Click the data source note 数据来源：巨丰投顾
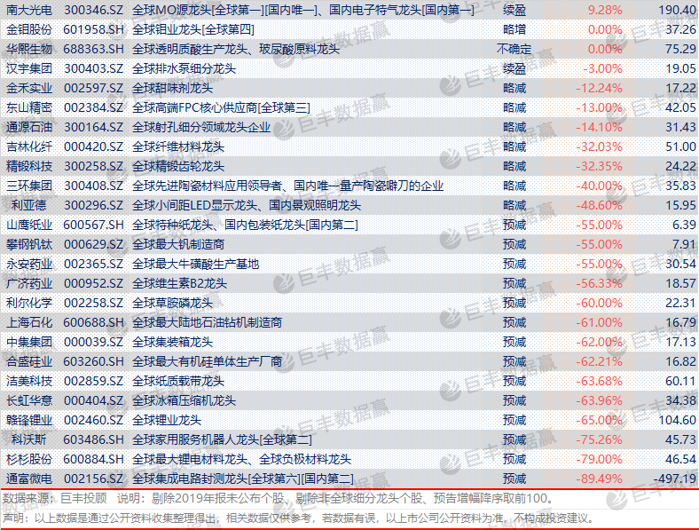699x530 pixels. (55, 499)
